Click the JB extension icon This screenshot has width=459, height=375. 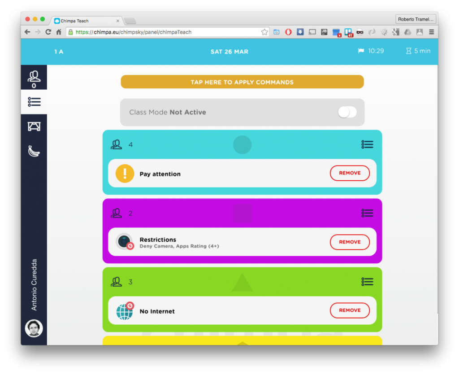click(x=324, y=32)
